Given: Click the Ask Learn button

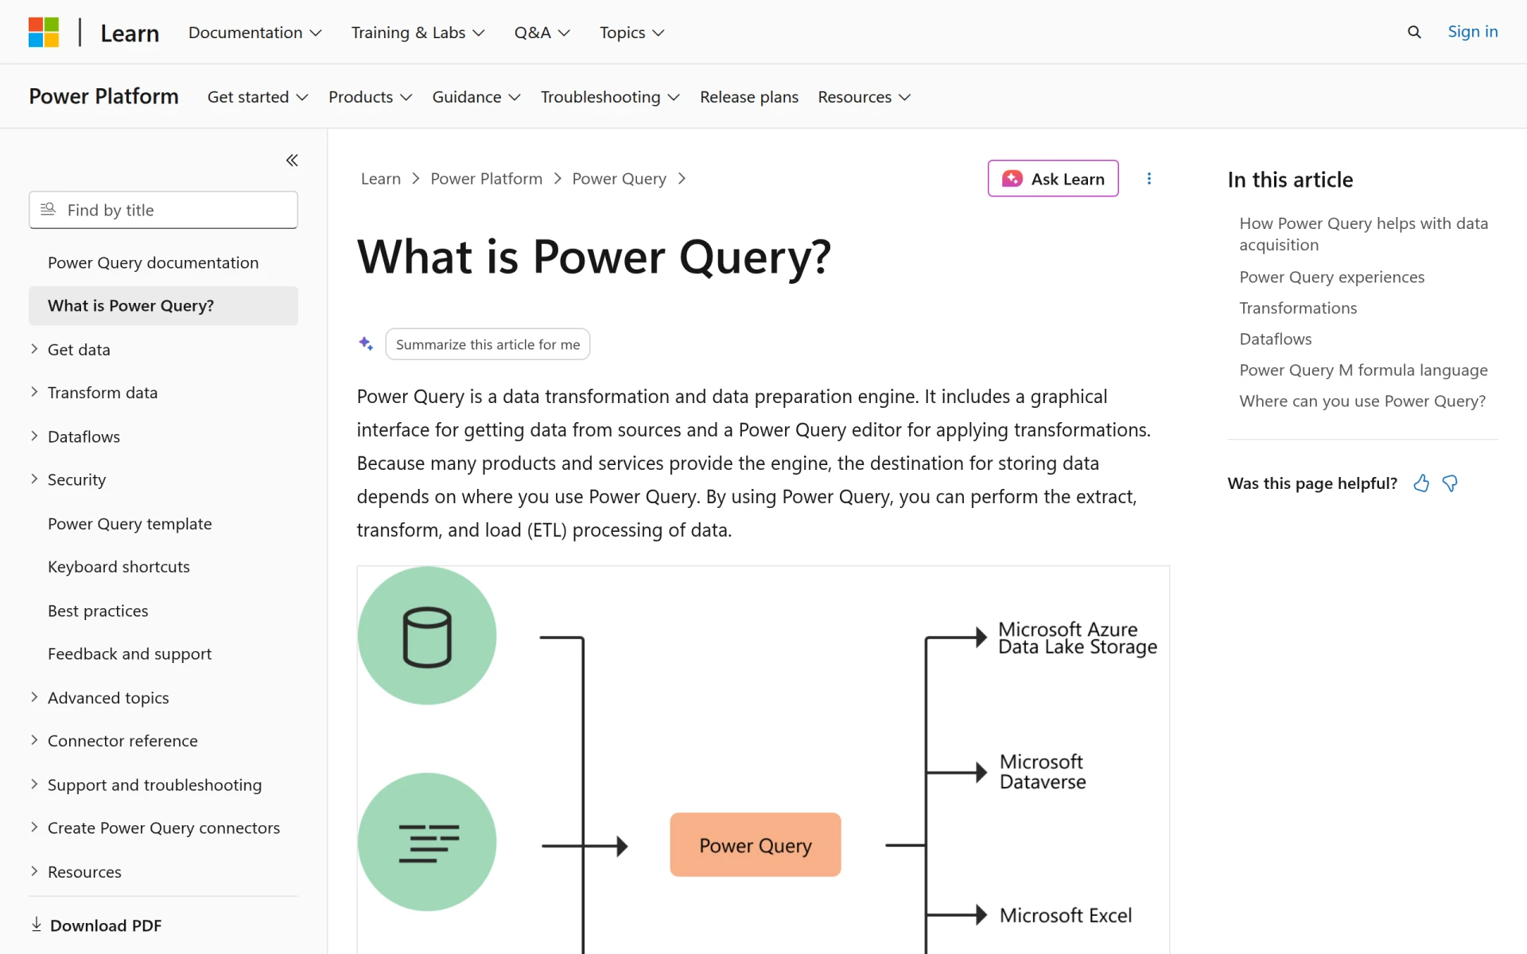Looking at the screenshot, I should tap(1053, 179).
